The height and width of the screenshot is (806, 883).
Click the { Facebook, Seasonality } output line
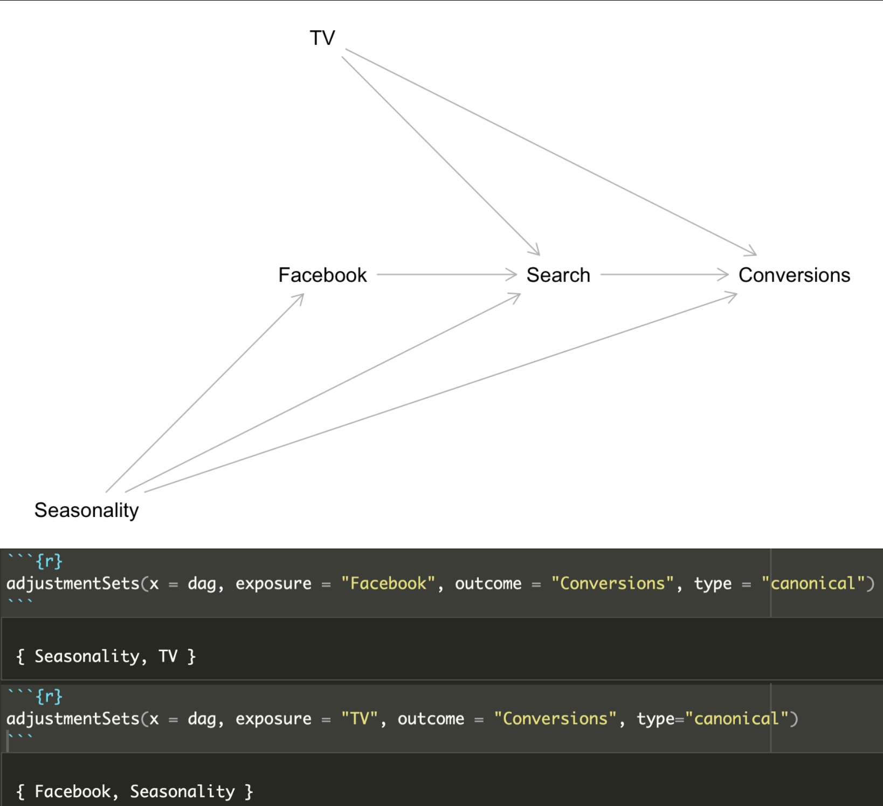pyautogui.click(x=135, y=791)
